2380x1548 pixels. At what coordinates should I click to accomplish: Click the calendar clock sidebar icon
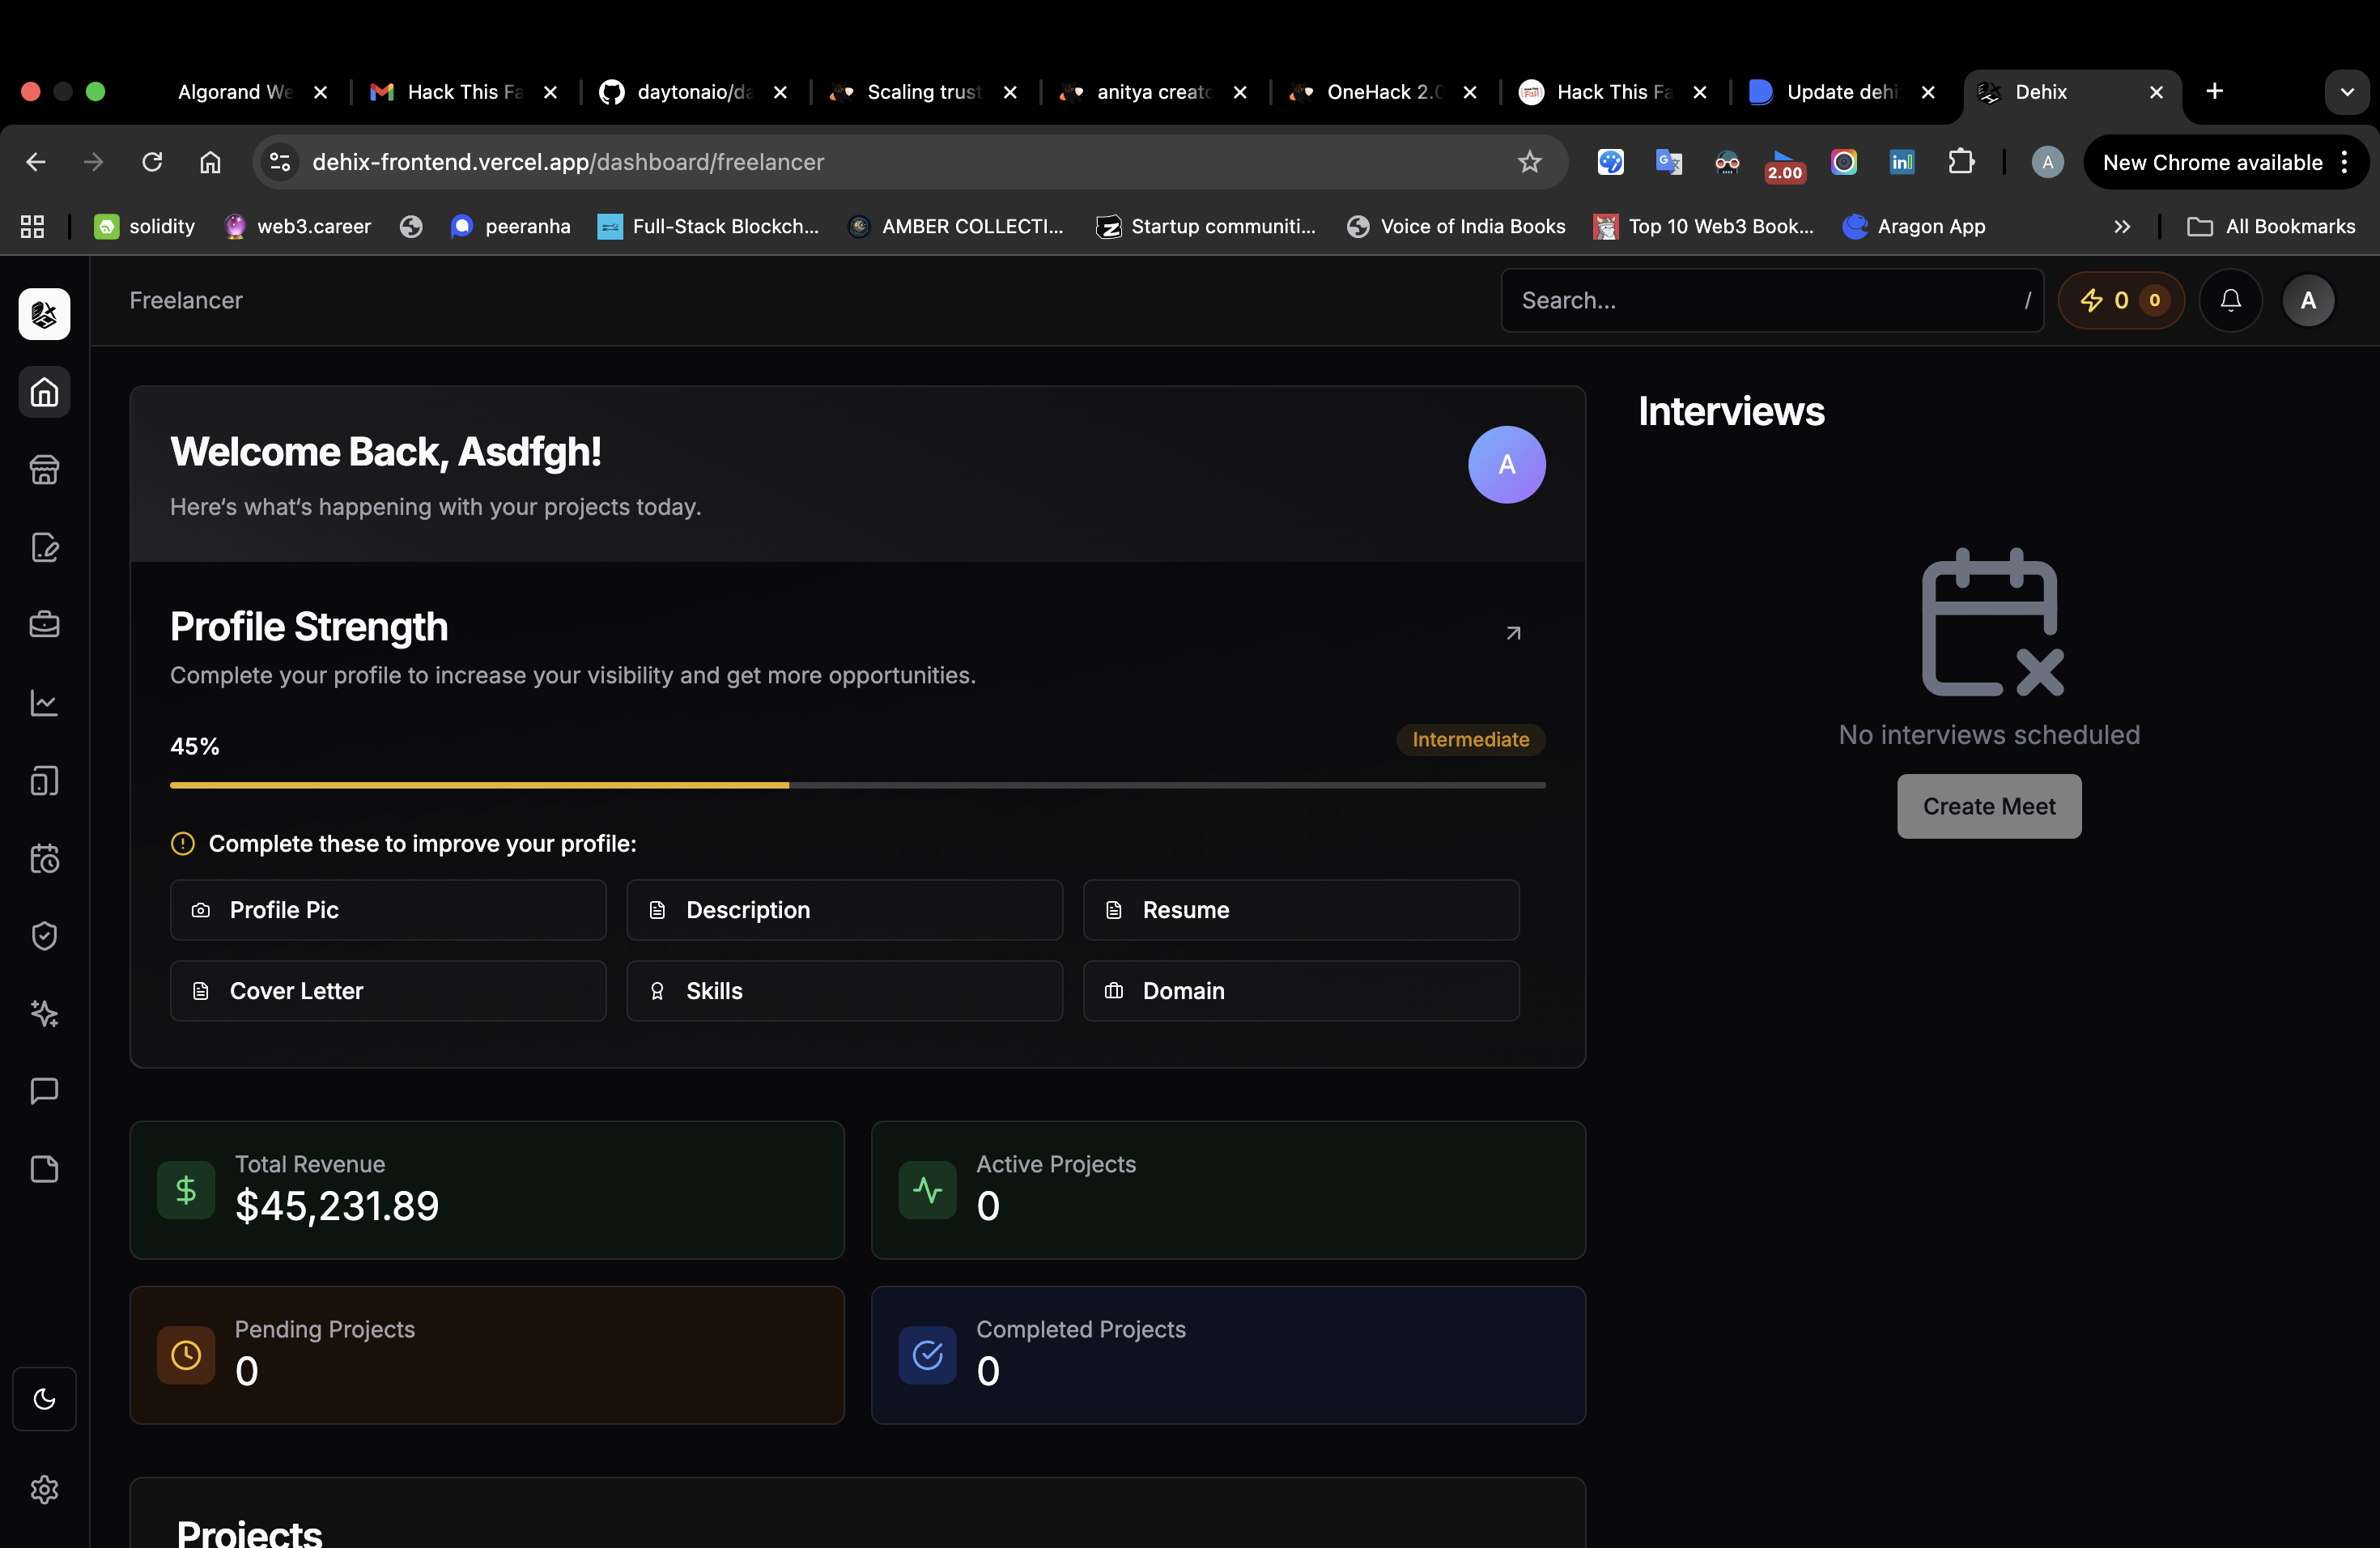[44, 858]
